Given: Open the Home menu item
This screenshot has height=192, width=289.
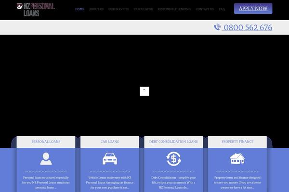Looking at the screenshot, I should [79, 9].
